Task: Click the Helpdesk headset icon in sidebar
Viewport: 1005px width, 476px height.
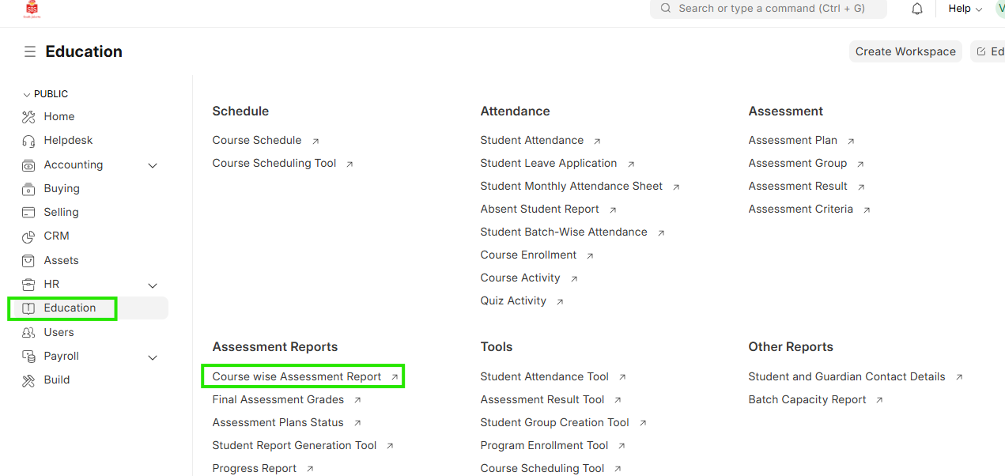Action: (x=29, y=141)
